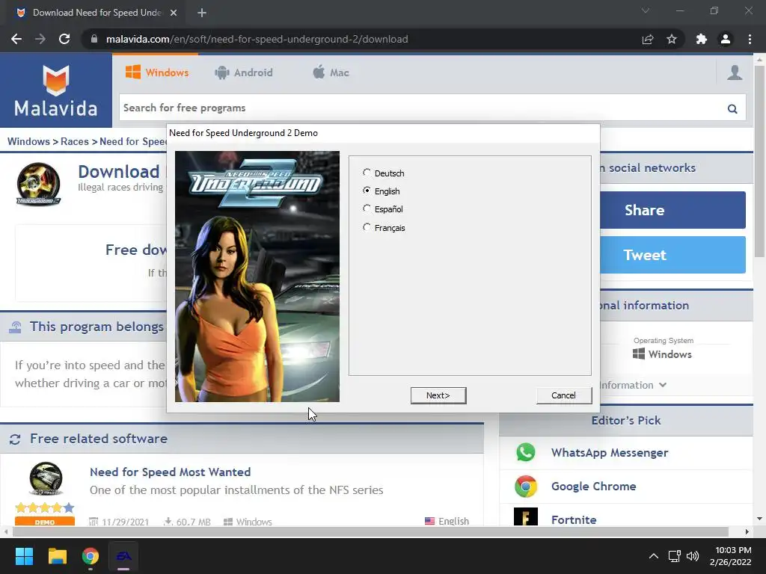Close the Download Need for Speed tab
Image resolution: width=766 pixels, height=574 pixels.
tap(173, 13)
